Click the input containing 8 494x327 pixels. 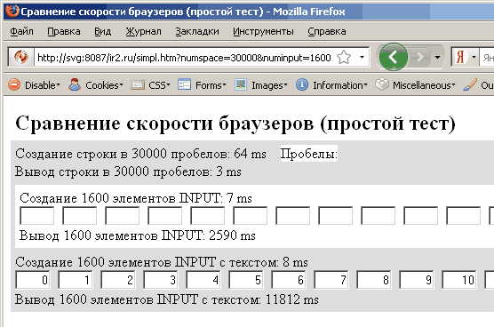[x=374, y=279]
